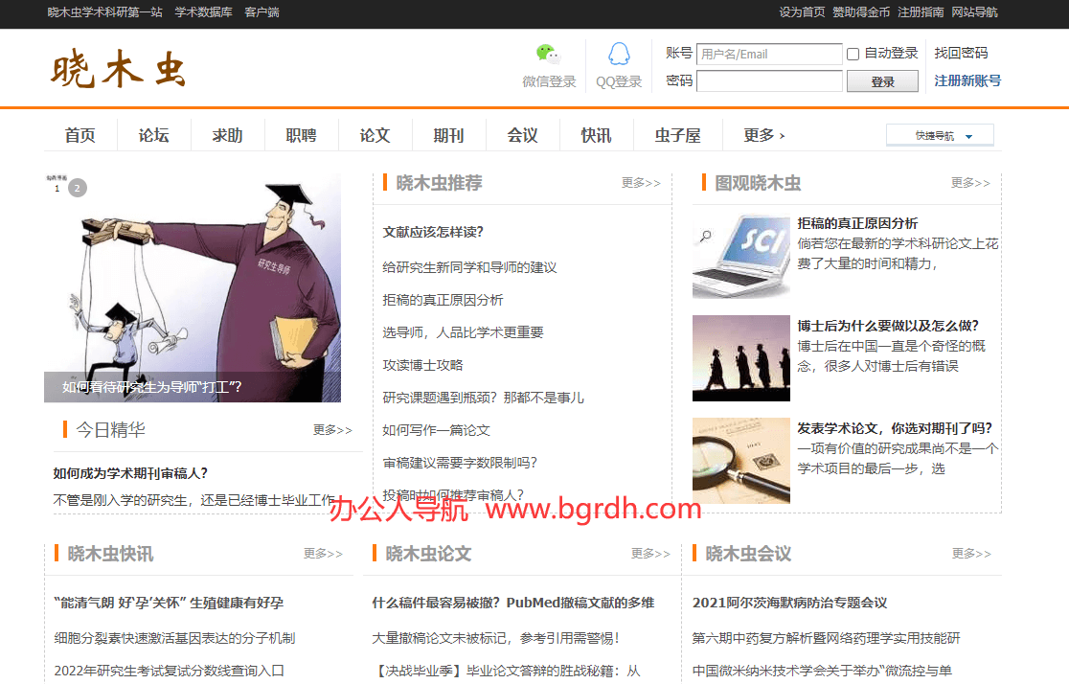Focus the 密码 password field

(x=769, y=81)
